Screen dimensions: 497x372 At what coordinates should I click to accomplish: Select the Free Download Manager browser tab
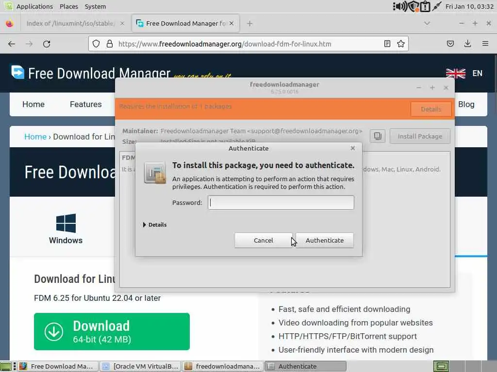coord(185,23)
